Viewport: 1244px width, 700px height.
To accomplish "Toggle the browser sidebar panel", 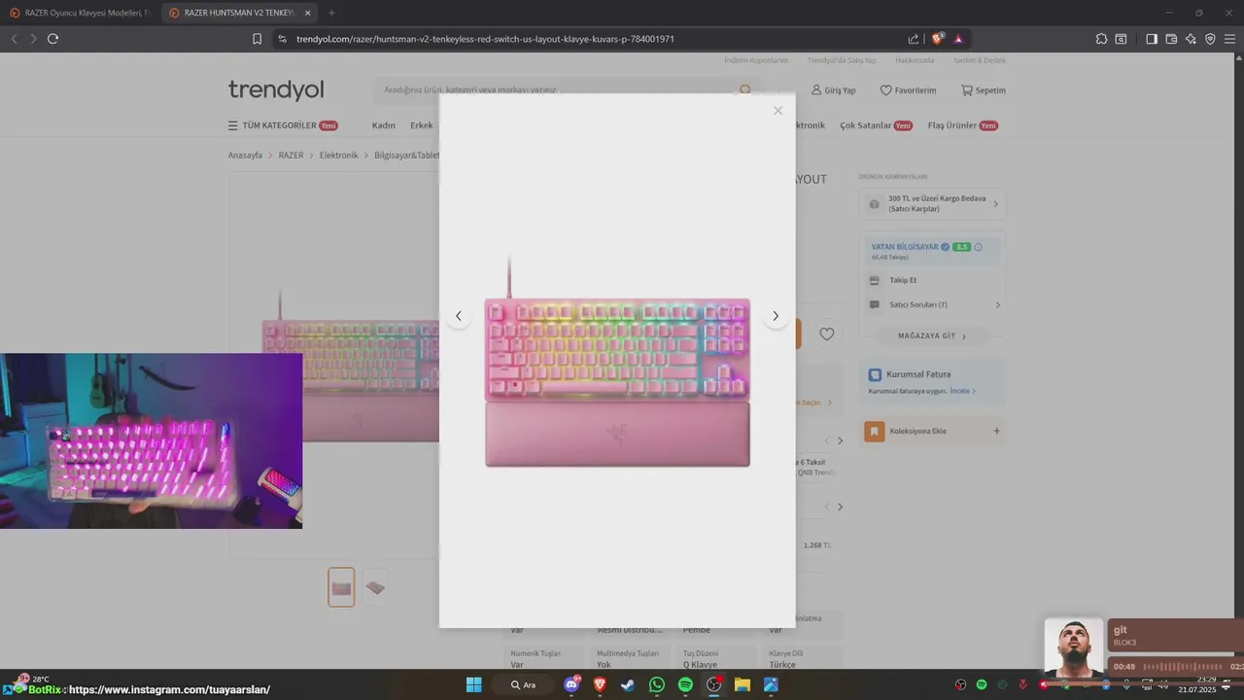I will [1152, 39].
